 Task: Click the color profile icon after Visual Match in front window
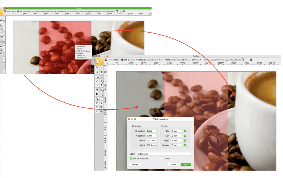coord(243,60)
